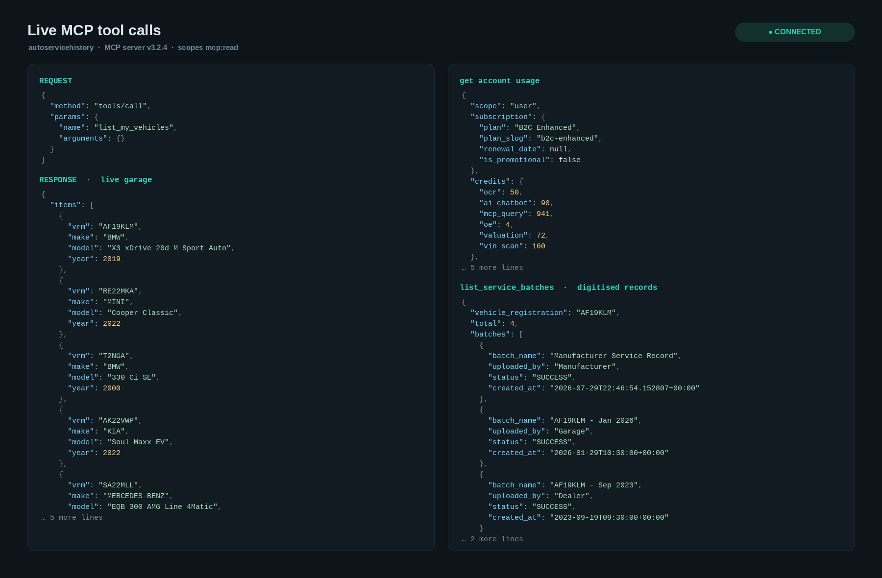The width and height of the screenshot is (882, 578).
Task: Click the year value 2000
Action: pyautogui.click(x=112, y=388)
